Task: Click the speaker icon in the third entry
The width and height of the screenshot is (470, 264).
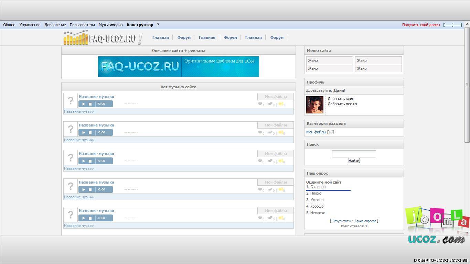Action: [x=281, y=161]
